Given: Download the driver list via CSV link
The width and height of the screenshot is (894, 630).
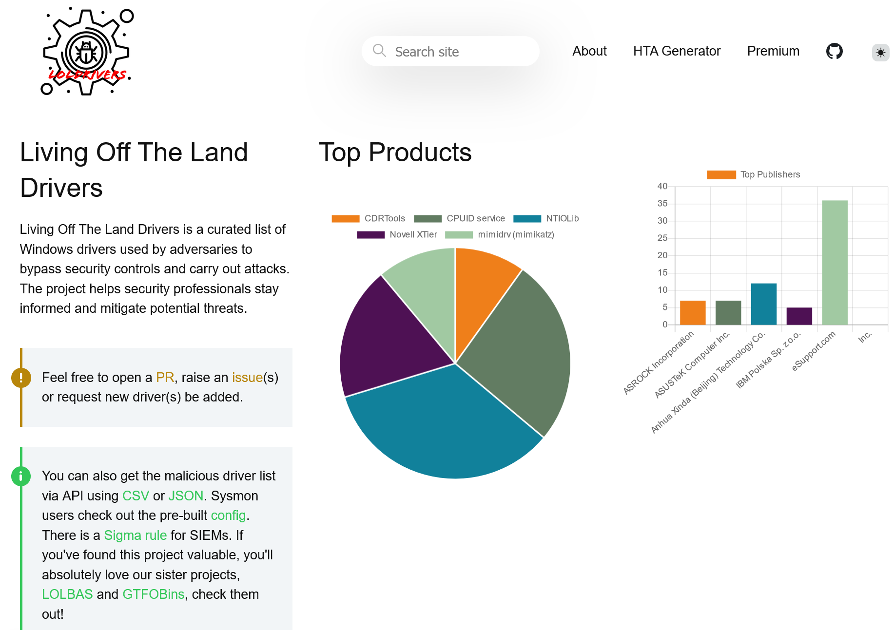Looking at the screenshot, I should pyautogui.click(x=136, y=496).
